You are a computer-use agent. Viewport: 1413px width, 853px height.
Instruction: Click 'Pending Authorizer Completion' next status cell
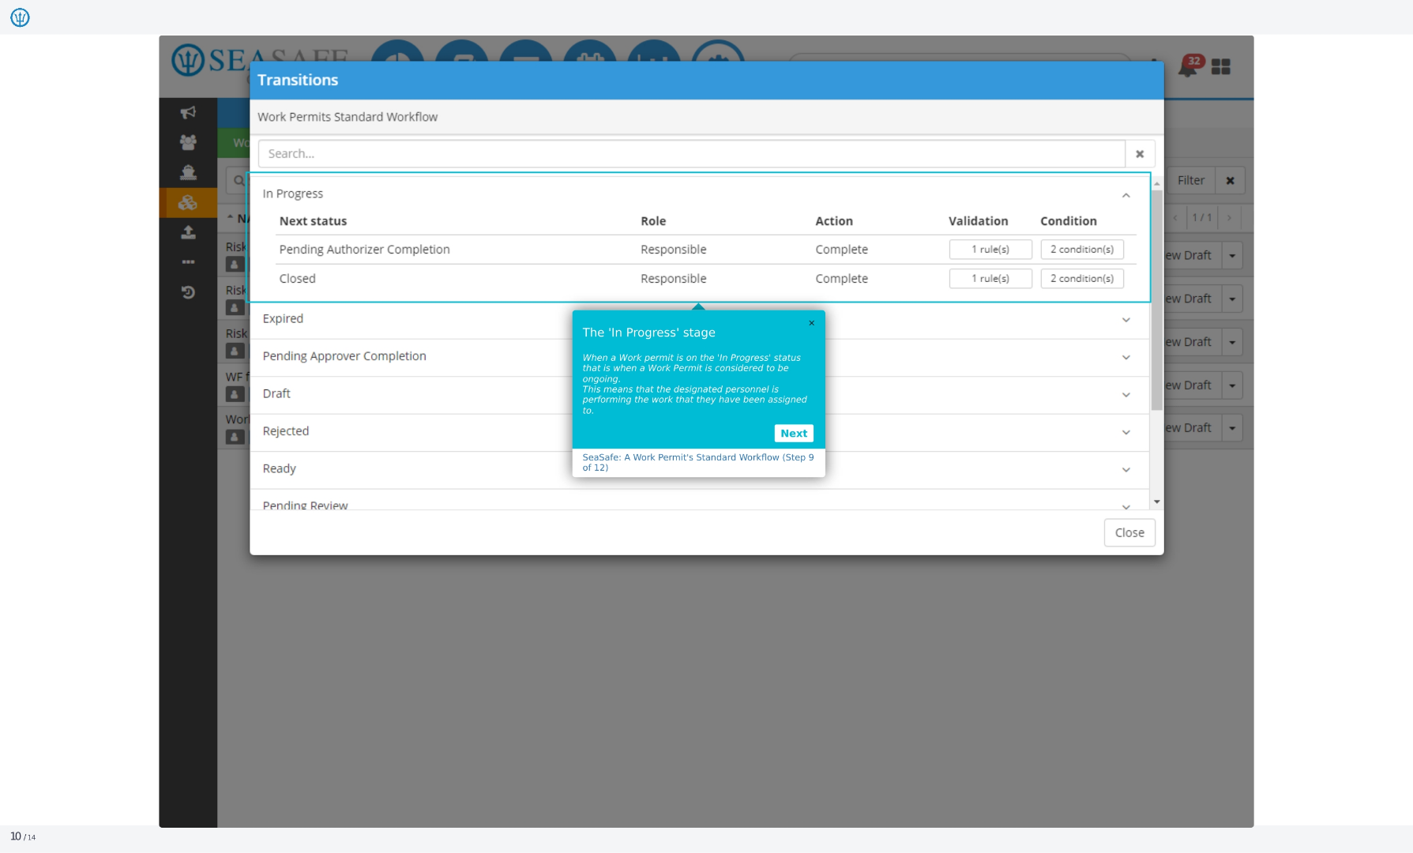coord(364,250)
